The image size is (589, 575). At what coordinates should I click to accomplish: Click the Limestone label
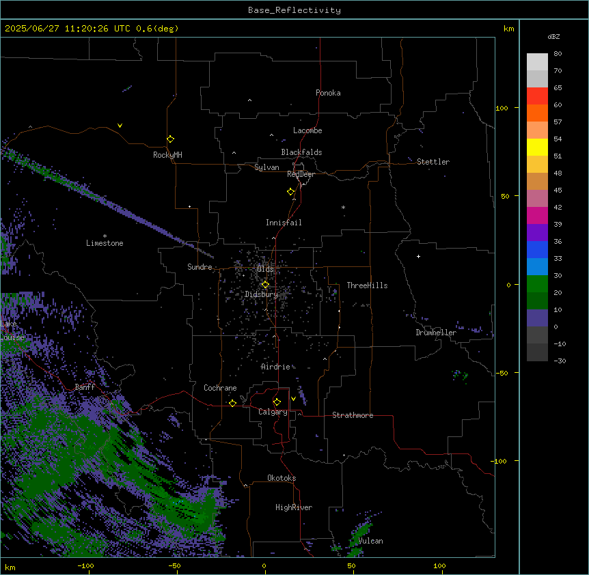click(x=105, y=243)
